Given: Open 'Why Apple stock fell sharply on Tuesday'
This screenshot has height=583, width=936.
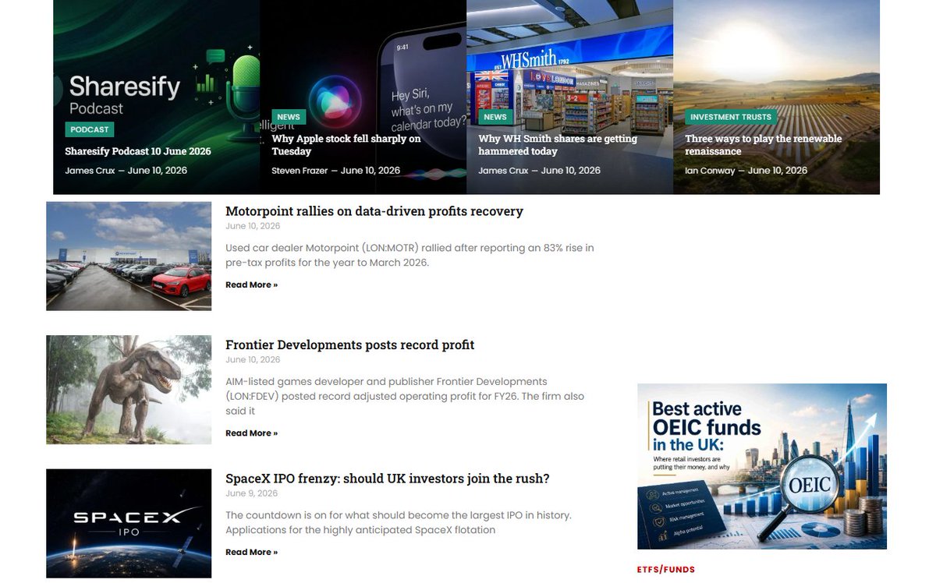Looking at the screenshot, I should click(x=346, y=145).
